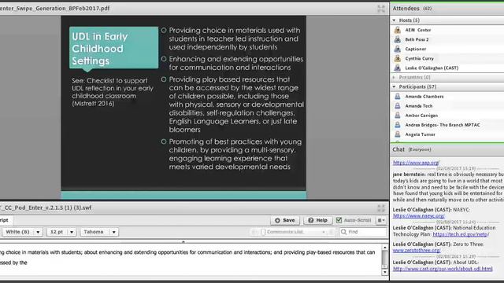This screenshot has height=283, width=504.
Task: Open the cast.org about-udl chat link
Action: [443, 269]
